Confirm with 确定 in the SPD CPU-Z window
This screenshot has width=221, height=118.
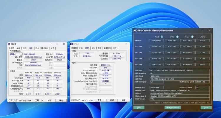61,100
